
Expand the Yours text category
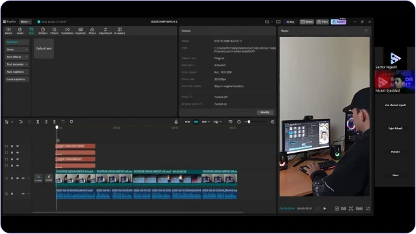(x=17, y=49)
